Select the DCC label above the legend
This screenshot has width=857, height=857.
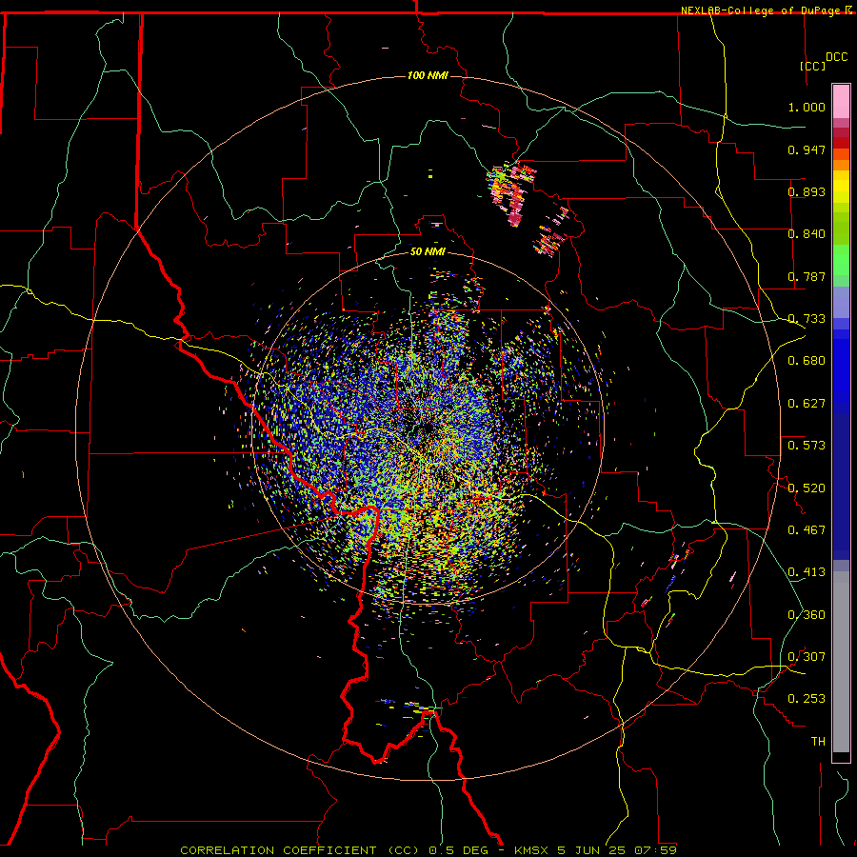(836, 57)
